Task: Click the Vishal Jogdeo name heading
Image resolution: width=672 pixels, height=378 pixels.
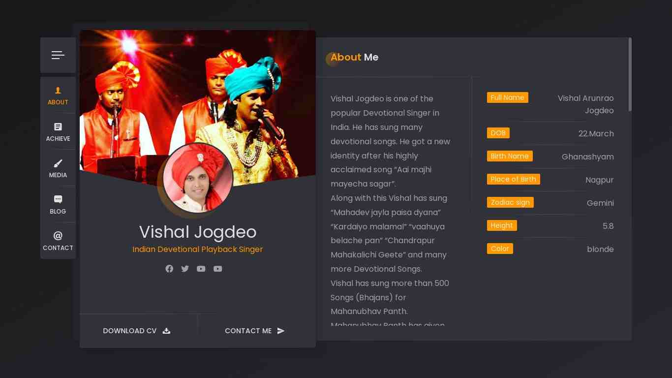Action: pos(198,232)
